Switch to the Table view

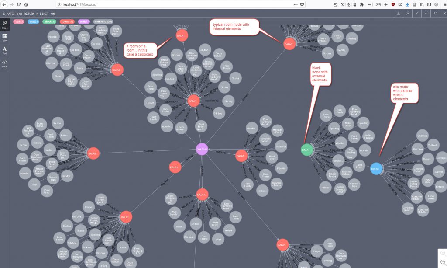click(4, 37)
